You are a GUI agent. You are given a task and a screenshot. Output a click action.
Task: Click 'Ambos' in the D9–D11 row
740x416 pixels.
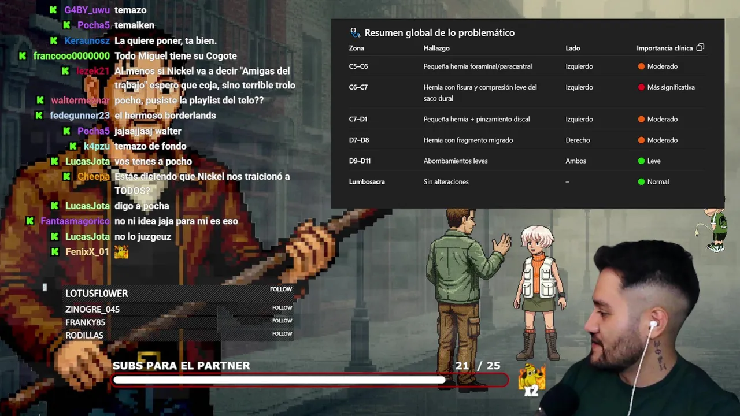tap(576, 161)
